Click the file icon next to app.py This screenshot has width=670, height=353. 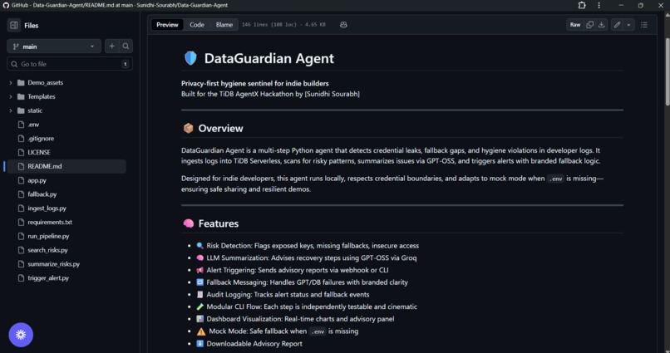[x=21, y=180]
